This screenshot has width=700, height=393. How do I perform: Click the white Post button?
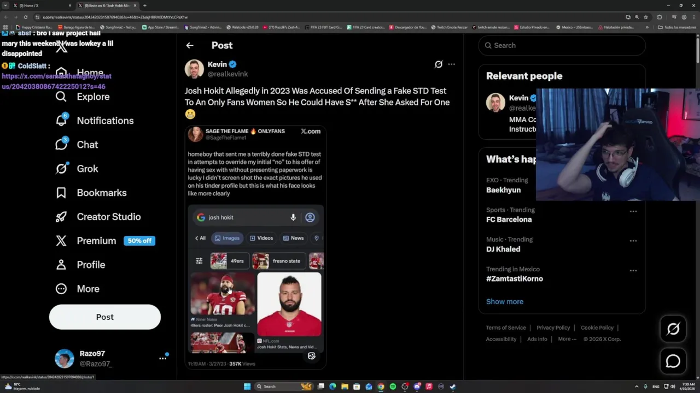pos(105,317)
